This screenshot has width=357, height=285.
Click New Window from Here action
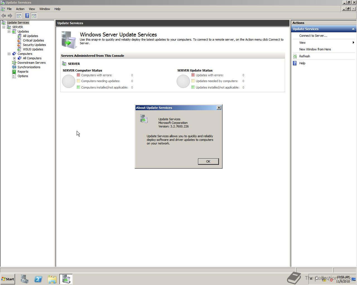tap(315, 49)
